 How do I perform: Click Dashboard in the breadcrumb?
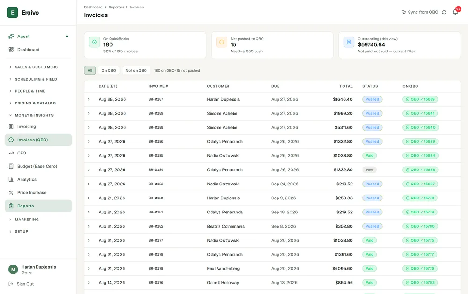(93, 7)
